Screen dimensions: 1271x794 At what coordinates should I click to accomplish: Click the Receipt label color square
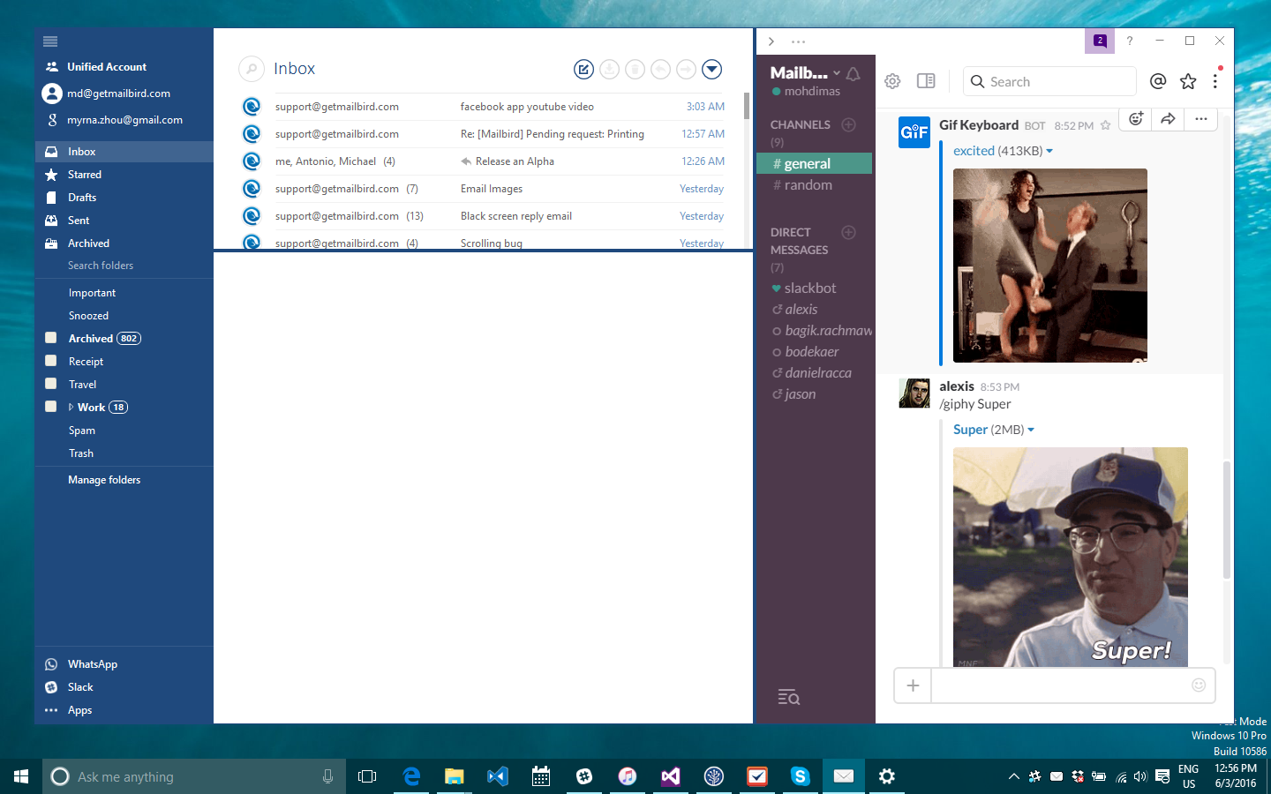tap(50, 361)
